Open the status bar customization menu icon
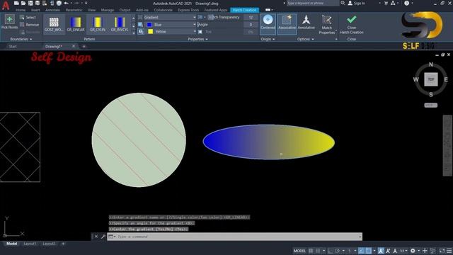This screenshot has height=255, width=453. [x=449, y=251]
